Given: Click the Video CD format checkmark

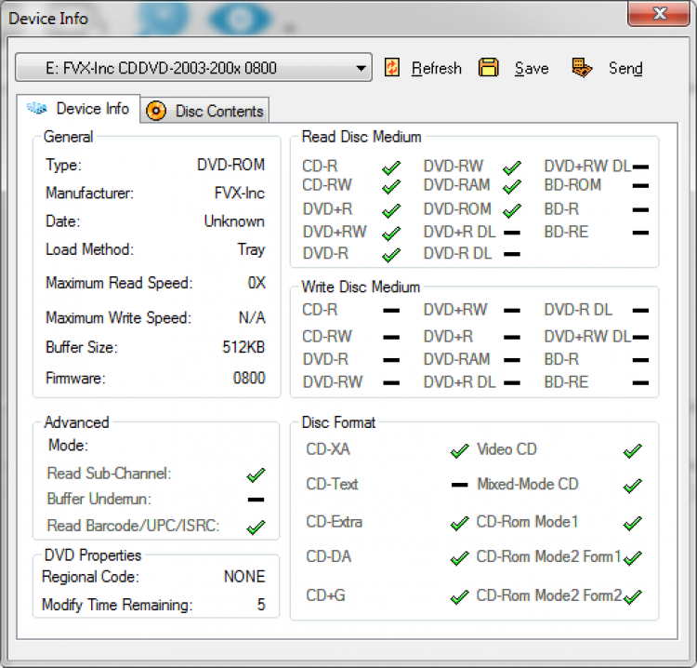Looking at the screenshot, I should coord(633,451).
